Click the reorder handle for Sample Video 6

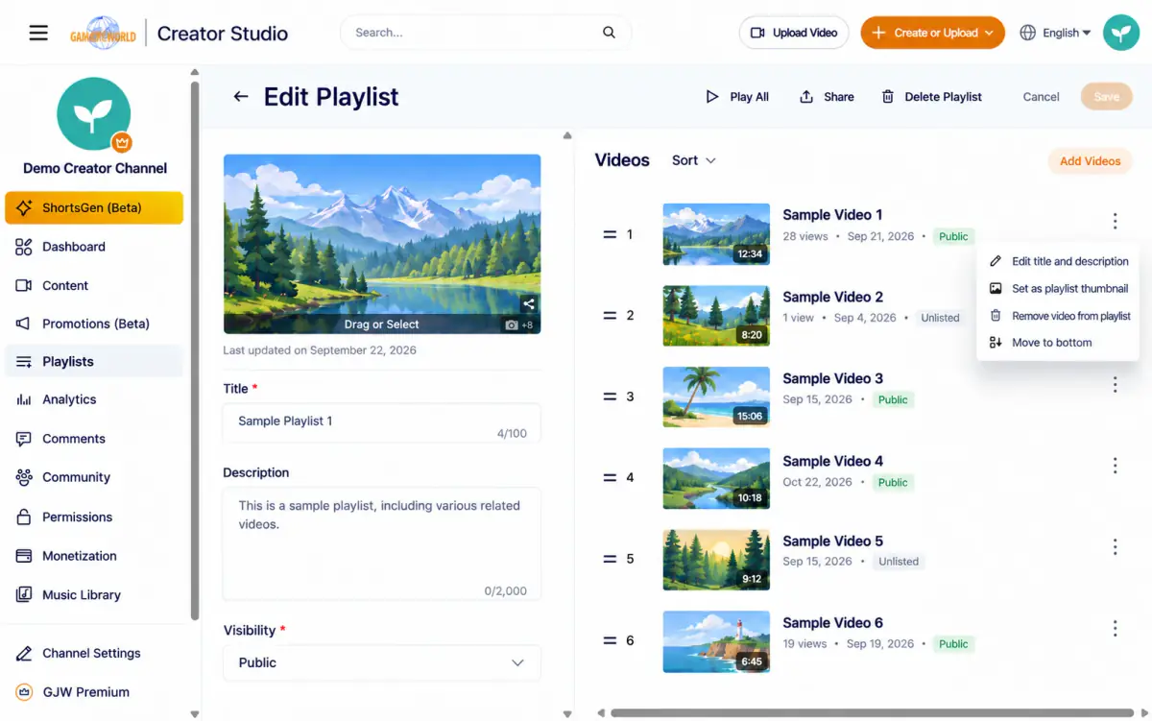pyautogui.click(x=609, y=640)
